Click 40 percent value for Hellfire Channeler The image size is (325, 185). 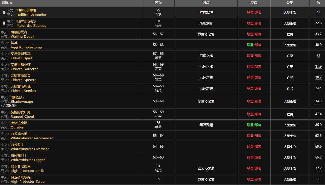(x=318, y=12)
